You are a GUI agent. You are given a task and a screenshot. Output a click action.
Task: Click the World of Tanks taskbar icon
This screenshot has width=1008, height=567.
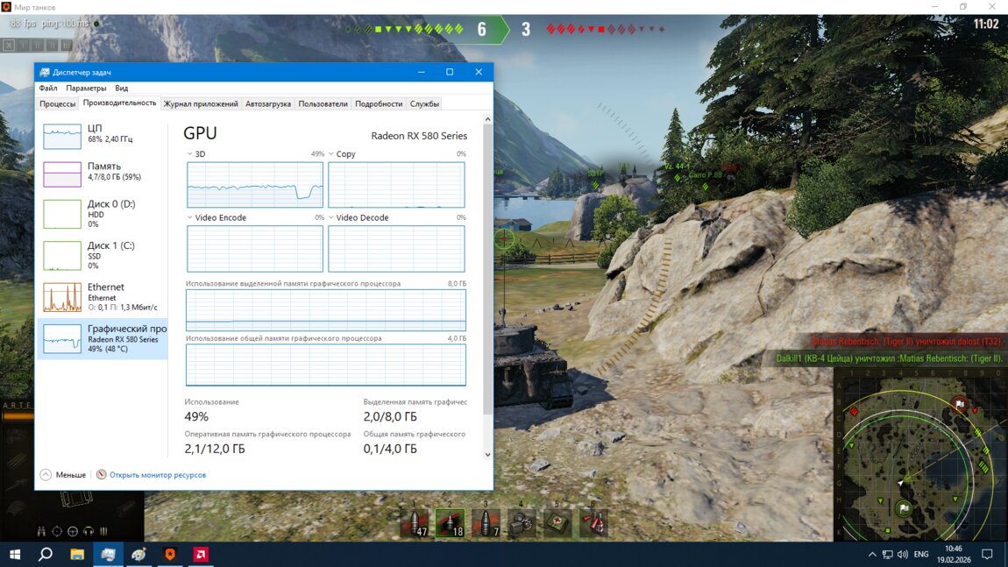tap(169, 555)
